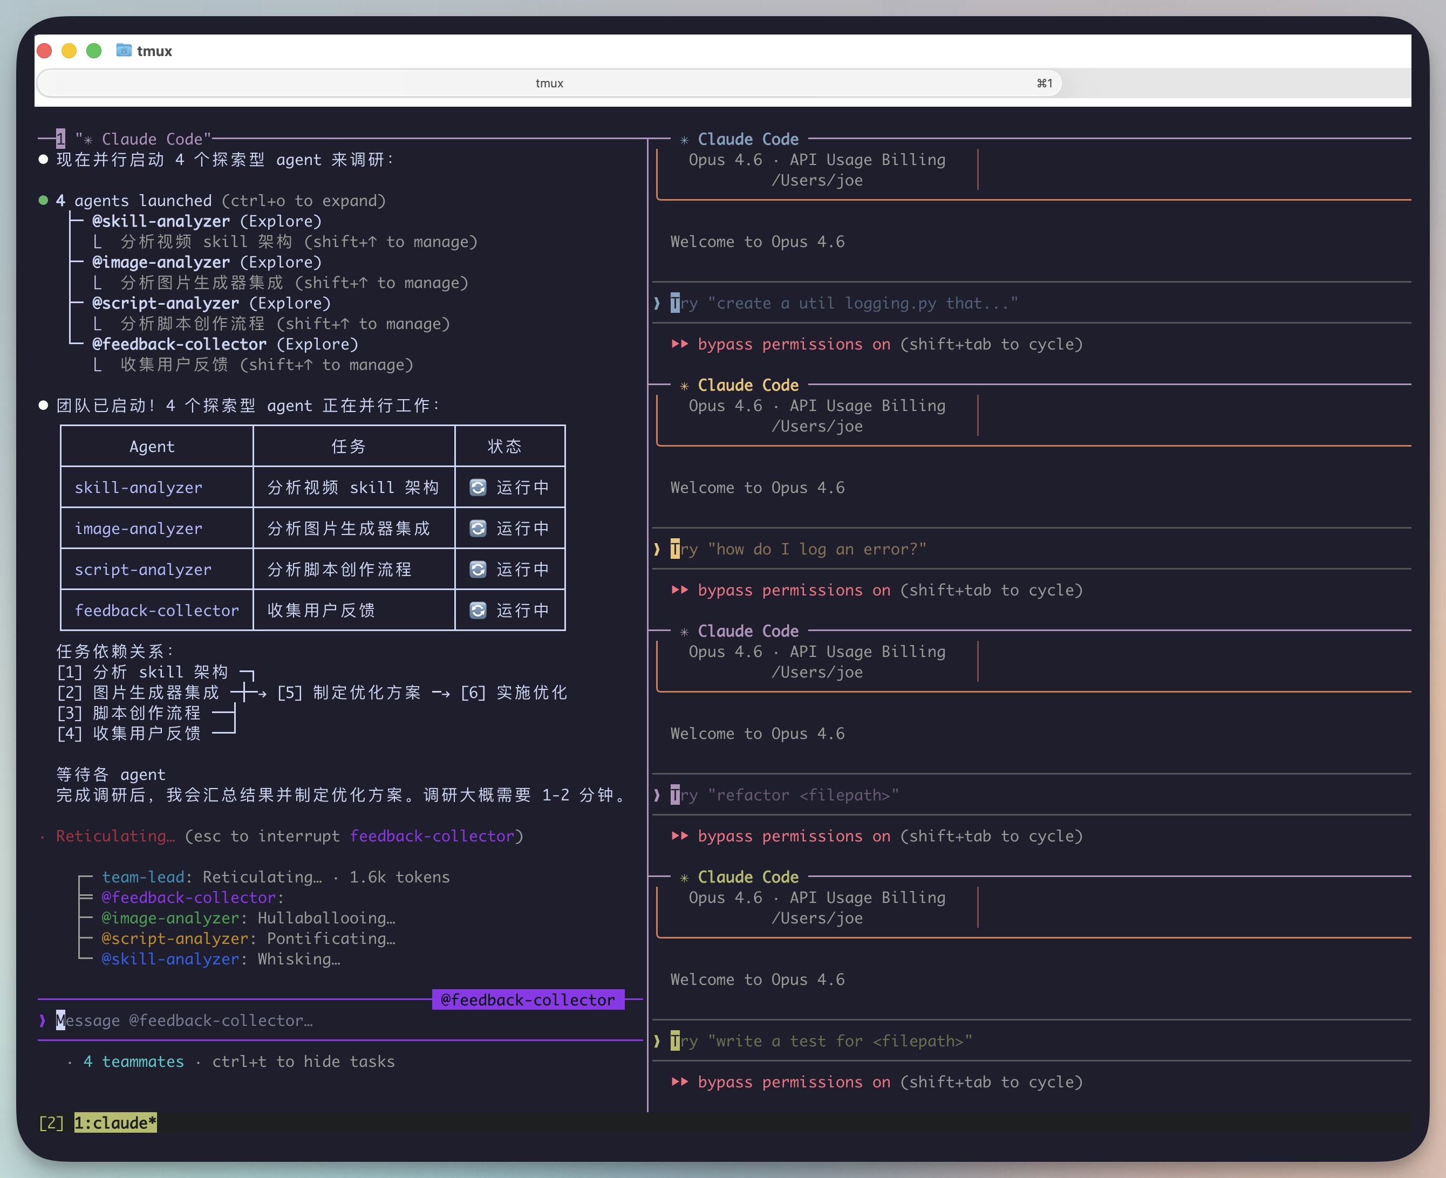Click the running status icon for feedback-collector
The image size is (1446, 1178).
[x=478, y=610]
